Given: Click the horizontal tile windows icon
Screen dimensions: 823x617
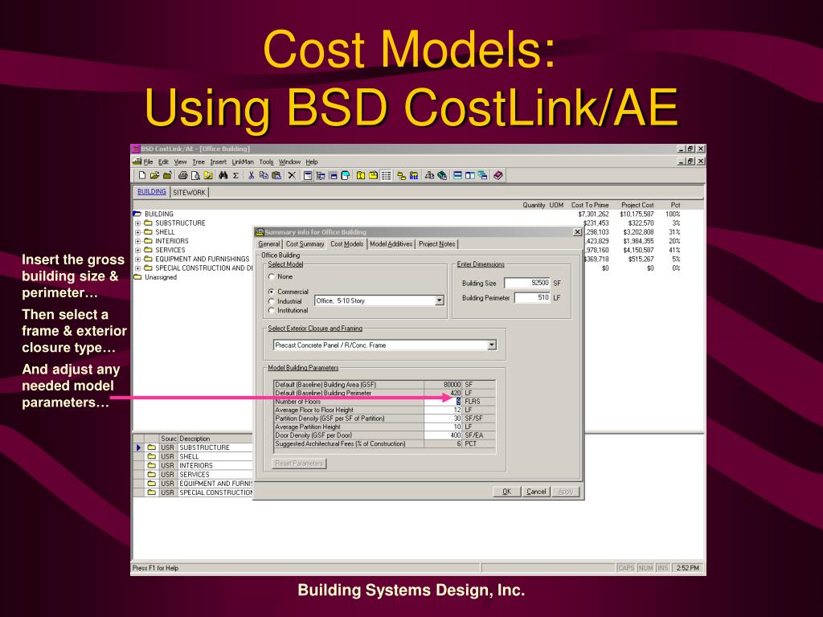Looking at the screenshot, I should (x=457, y=175).
